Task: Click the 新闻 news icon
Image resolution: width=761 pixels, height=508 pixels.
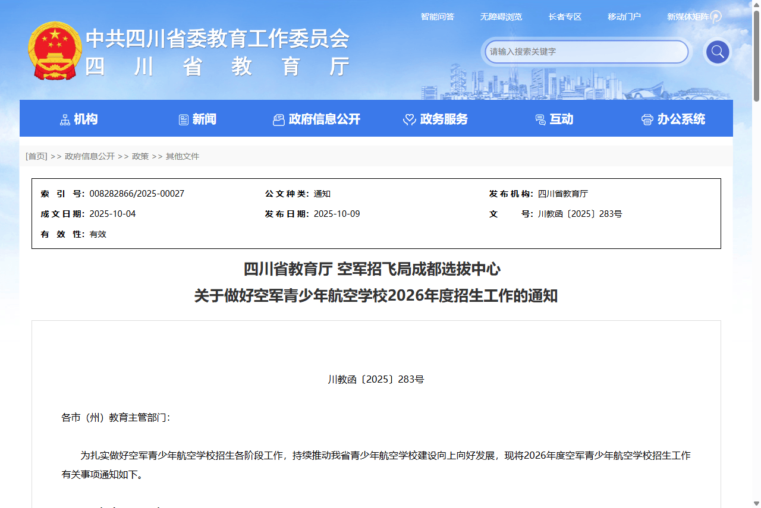Action: coord(184,120)
